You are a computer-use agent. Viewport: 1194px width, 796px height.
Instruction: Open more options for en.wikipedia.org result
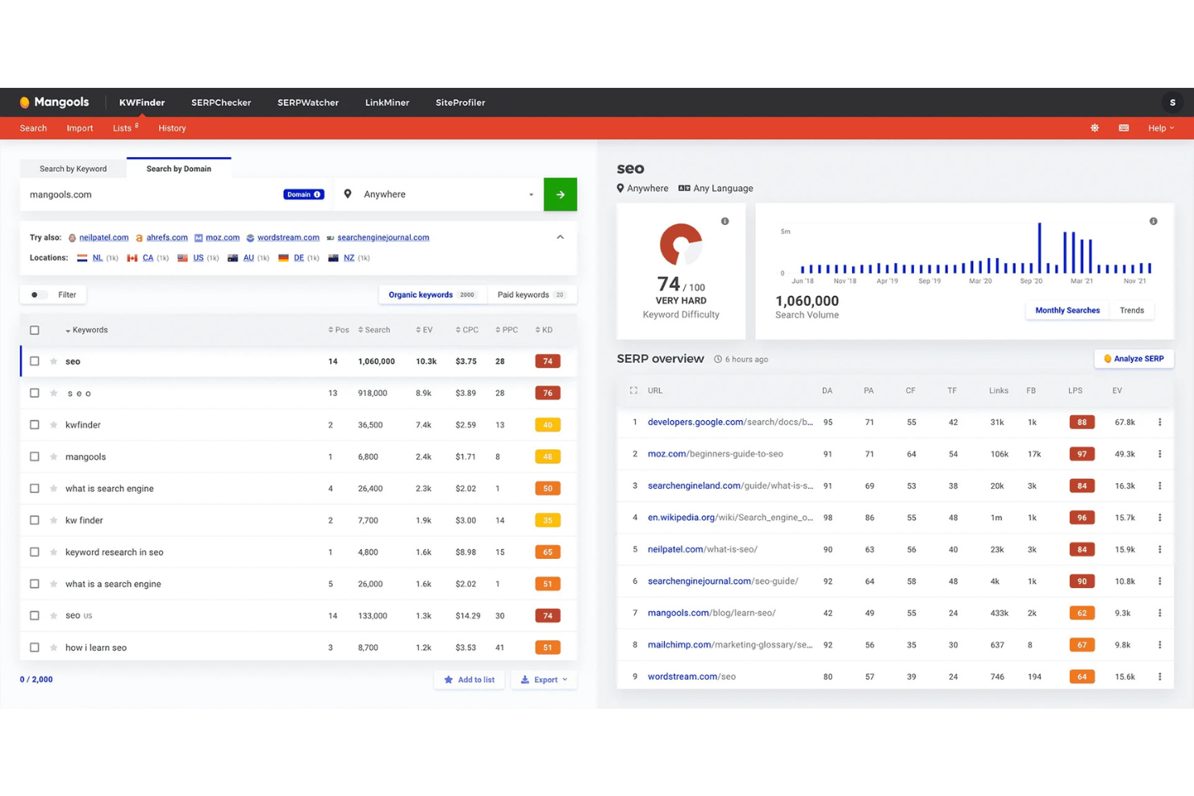tap(1159, 518)
